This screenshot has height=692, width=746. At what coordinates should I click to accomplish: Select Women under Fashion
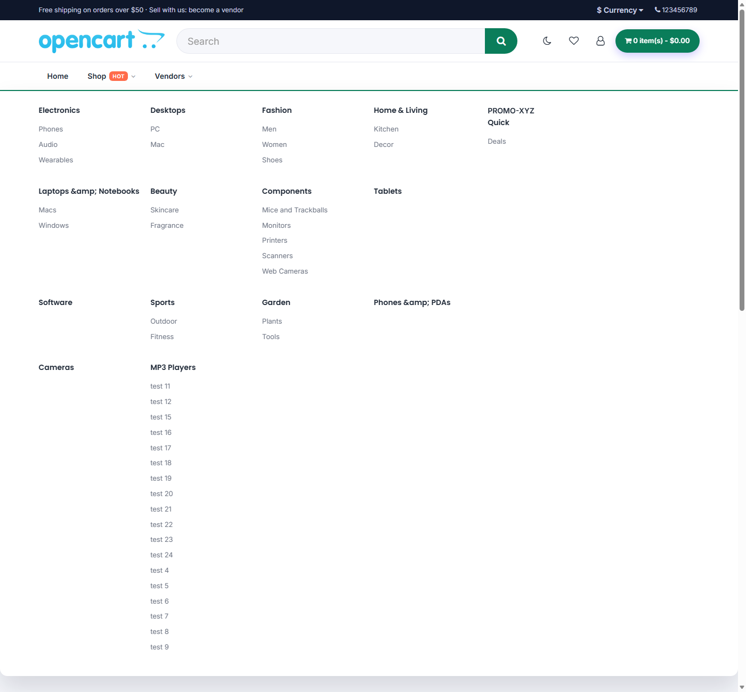(x=274, y=144)
